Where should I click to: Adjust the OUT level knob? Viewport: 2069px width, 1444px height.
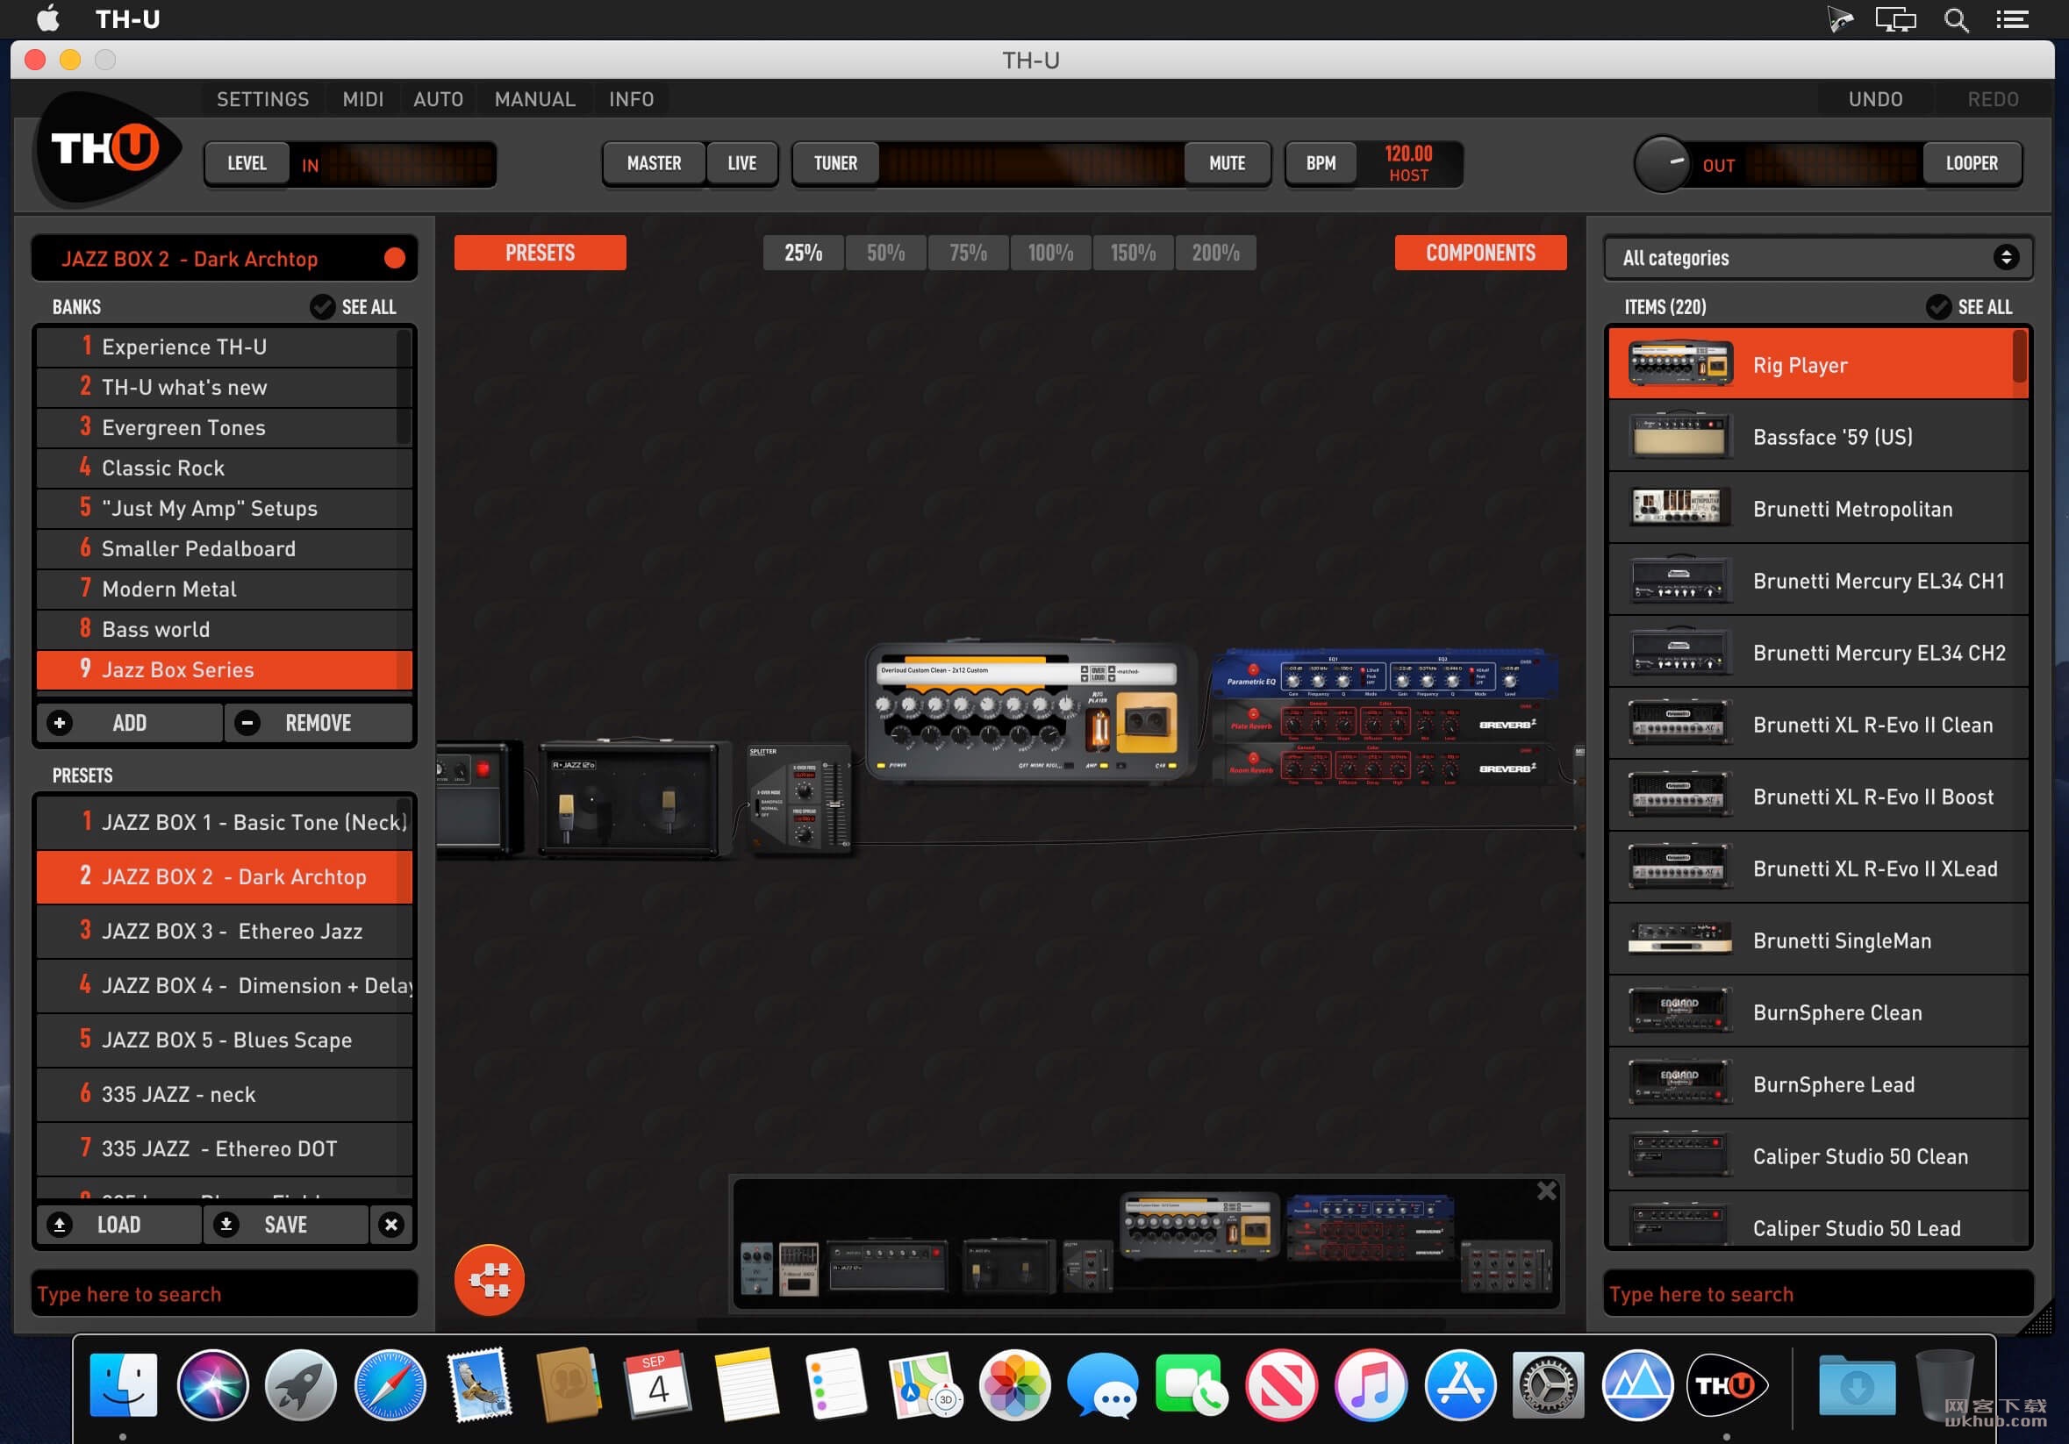(x=1661, y=164)
